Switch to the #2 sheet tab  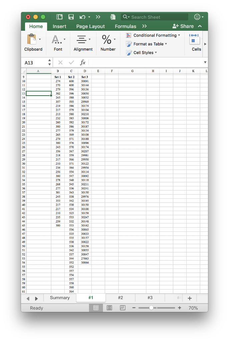click(x=120, y=298)
